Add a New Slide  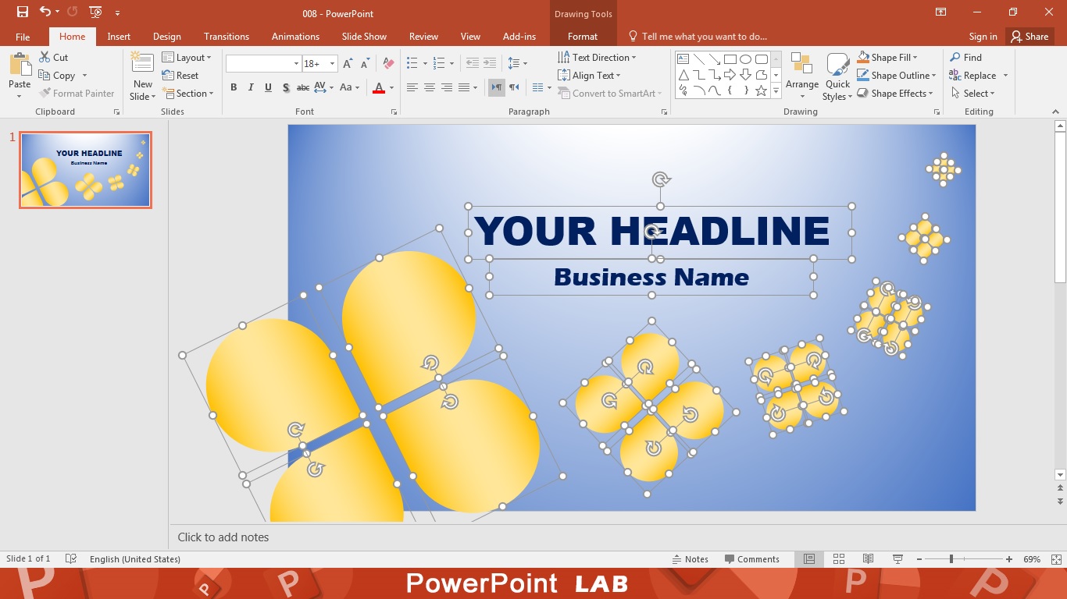pos(142,76)
